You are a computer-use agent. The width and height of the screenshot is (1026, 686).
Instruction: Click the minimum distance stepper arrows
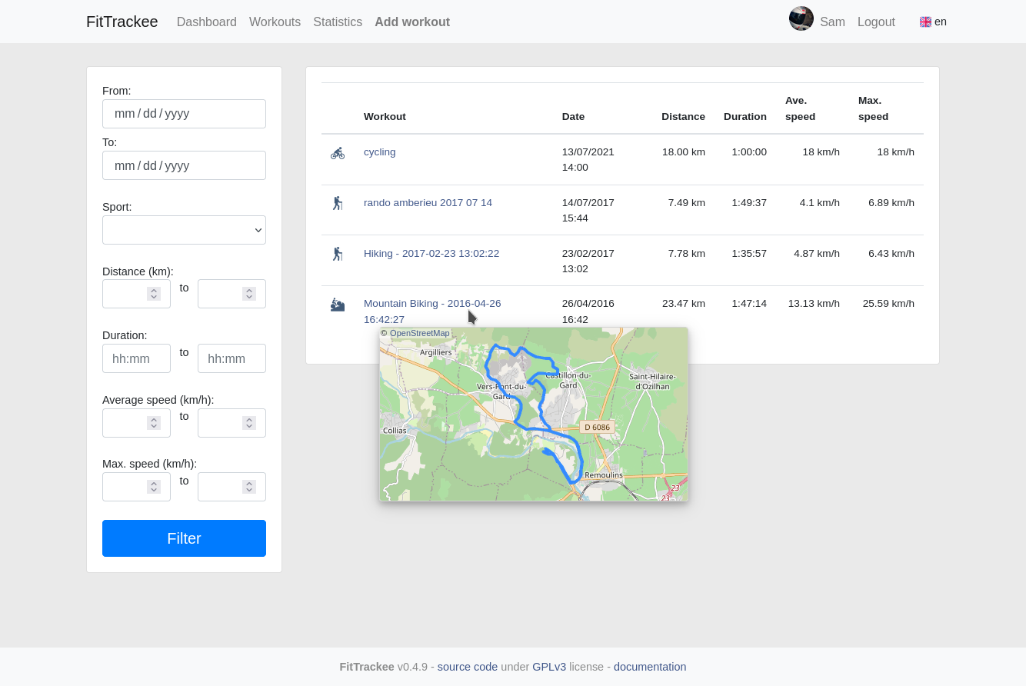[x=154, y=294]
